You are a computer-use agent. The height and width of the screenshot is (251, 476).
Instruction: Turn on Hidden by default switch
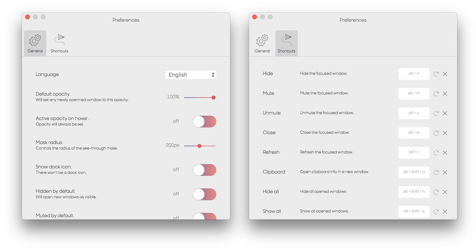click(204, 194)
